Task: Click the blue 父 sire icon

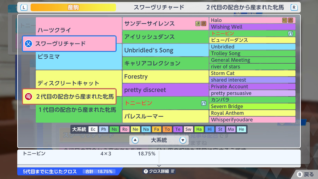Action: point(28,44)
